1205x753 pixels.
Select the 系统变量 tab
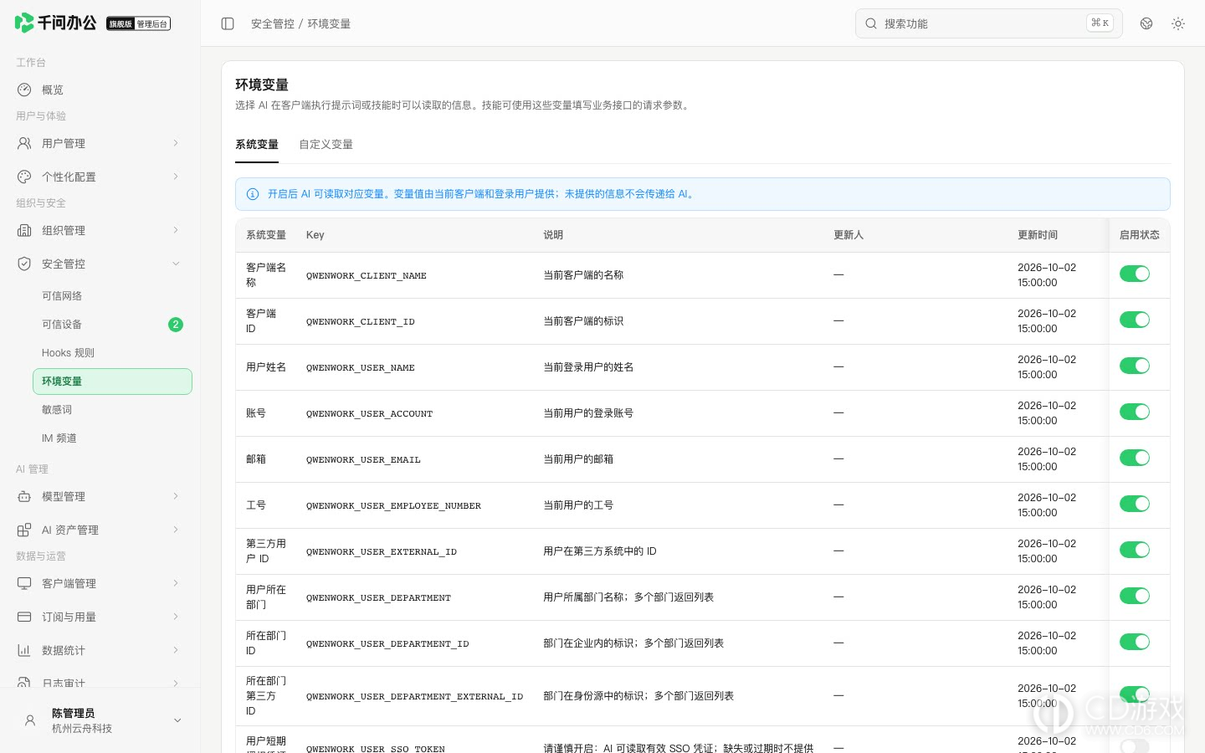tap(257, 145)
